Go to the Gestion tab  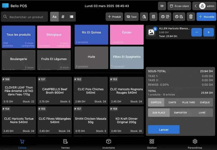point(152,144)
